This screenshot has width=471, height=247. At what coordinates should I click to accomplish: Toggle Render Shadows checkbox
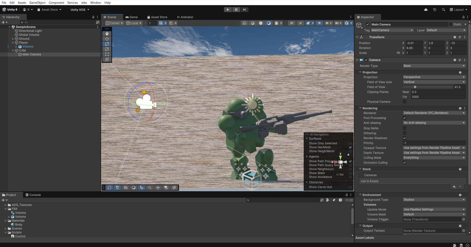click(405, 138)
